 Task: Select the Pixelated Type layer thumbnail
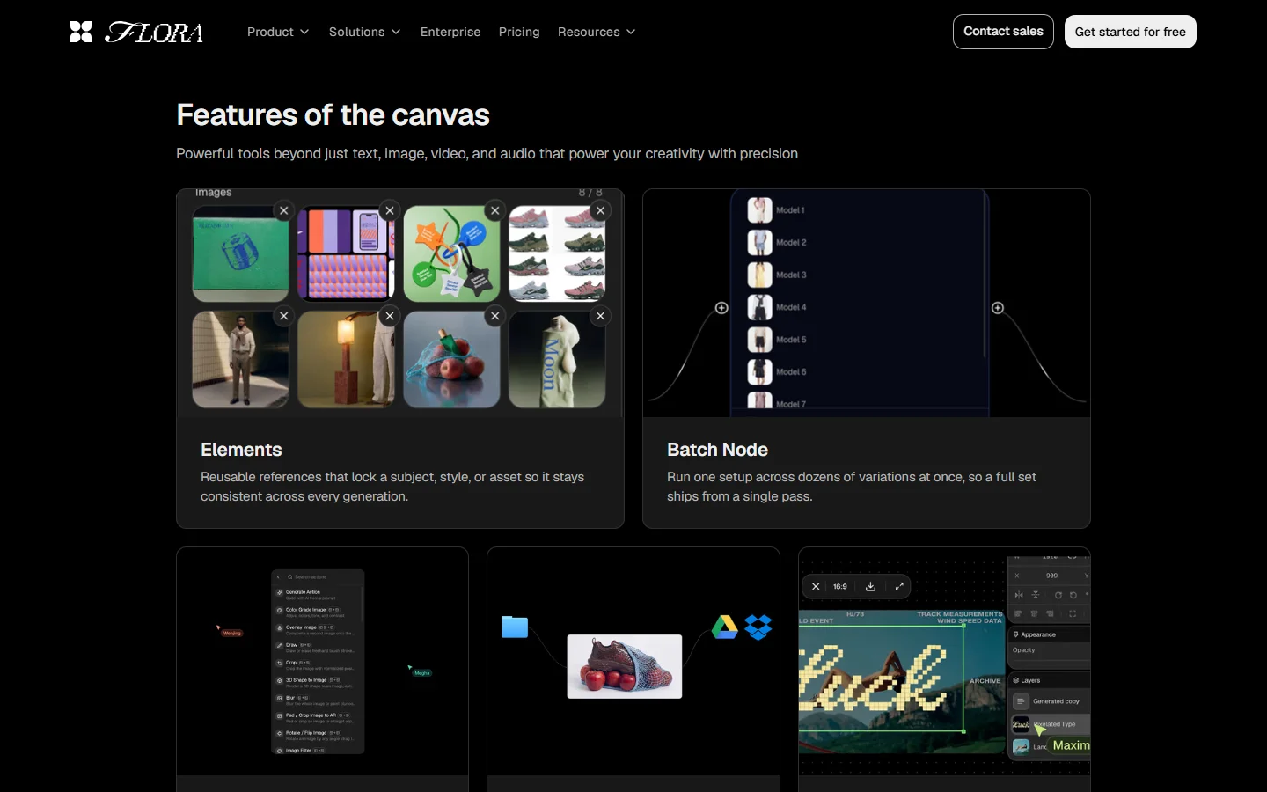(1021, 724)
